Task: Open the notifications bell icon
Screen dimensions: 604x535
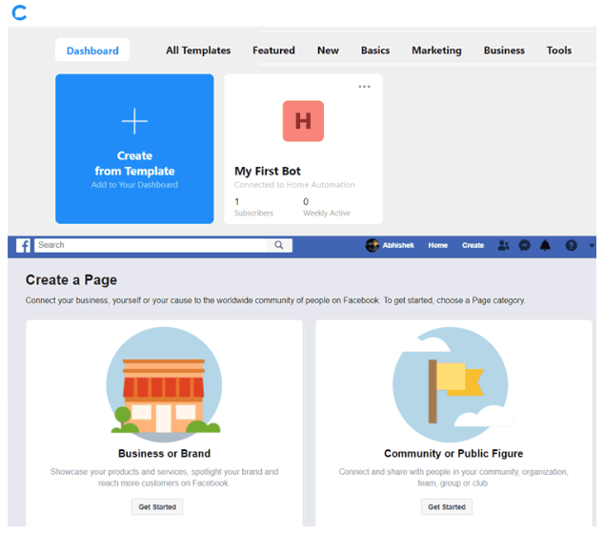Action: pyautogui.click(x=546, y=245)
